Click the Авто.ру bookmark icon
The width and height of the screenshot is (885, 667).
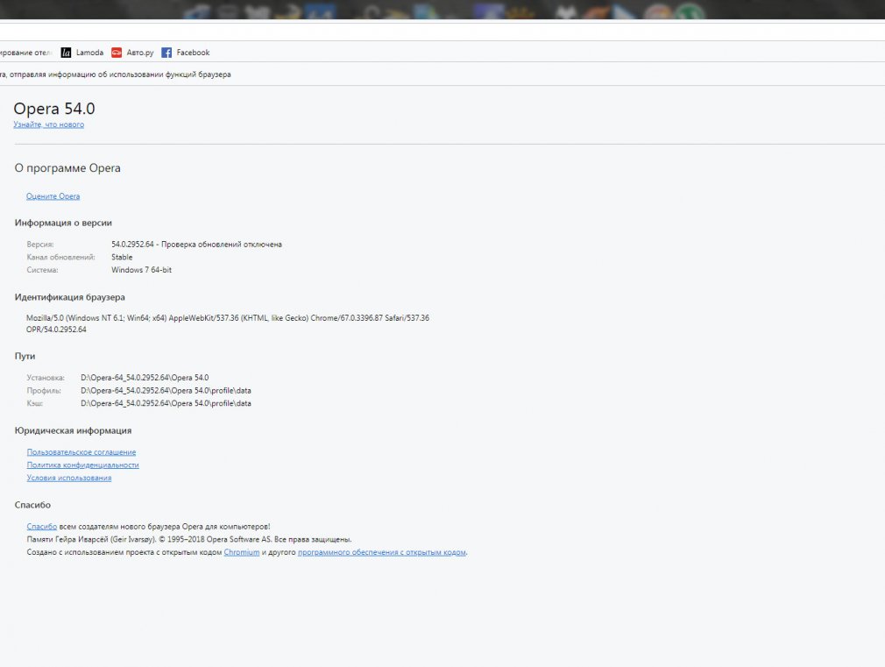pyautogui.click(x=117, y=53)
